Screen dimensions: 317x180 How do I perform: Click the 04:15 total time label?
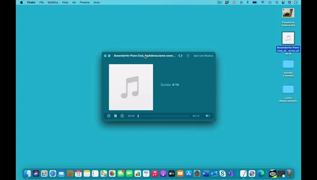(196, 116)
